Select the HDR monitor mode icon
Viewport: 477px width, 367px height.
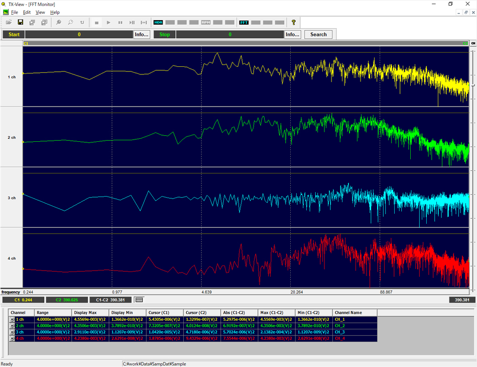coord(158,22)
